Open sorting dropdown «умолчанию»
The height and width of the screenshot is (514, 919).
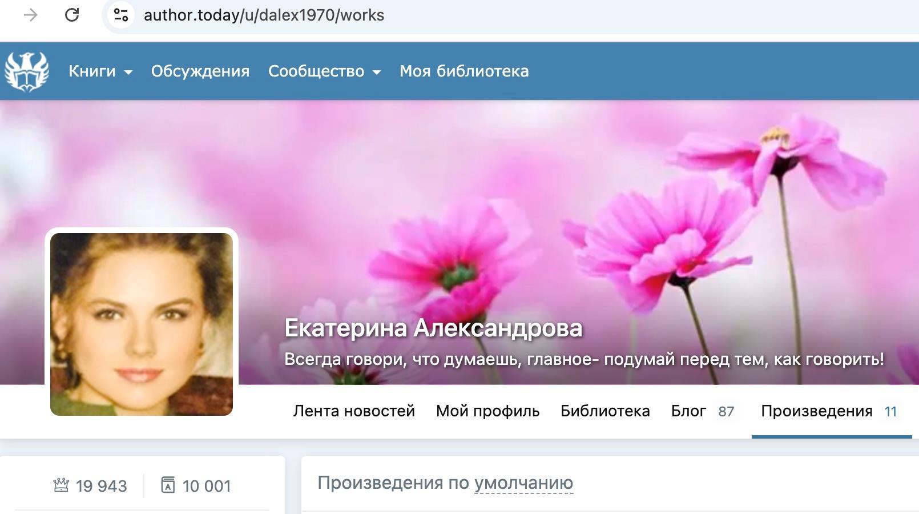(x=523, y=483)
